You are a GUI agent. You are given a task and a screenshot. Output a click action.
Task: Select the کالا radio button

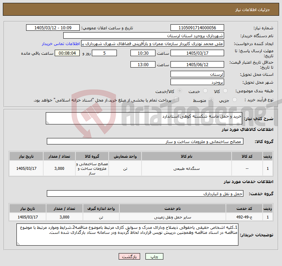[x=225, y=91]
